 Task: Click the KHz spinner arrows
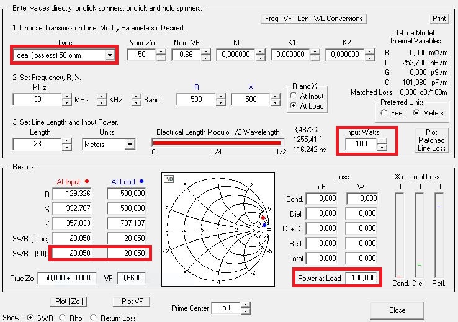(x=101, y=99)
